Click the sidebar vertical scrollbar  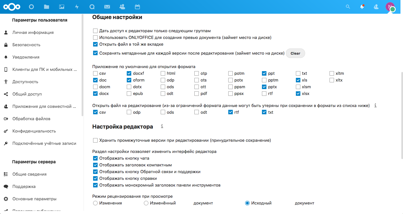point(82,65)
